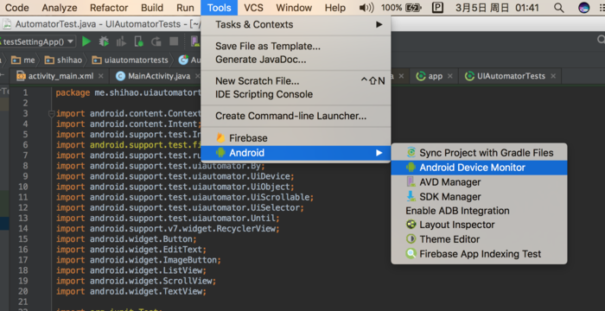Click the test class icon in the breadcrumb bar
The height and width of the screenshot is (311, 605).
183,60
